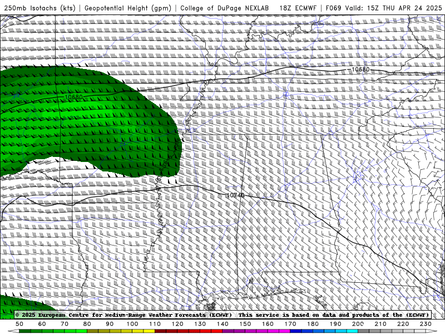
Task: Pick the bright magenta swatch just below 170
Action: pyautogui.click(x=284, y=331)
